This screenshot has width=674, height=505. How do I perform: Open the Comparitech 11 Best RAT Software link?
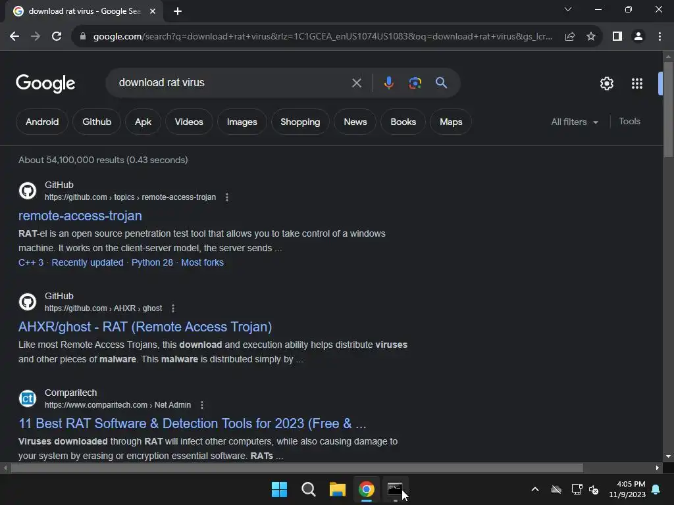[193, 423]
